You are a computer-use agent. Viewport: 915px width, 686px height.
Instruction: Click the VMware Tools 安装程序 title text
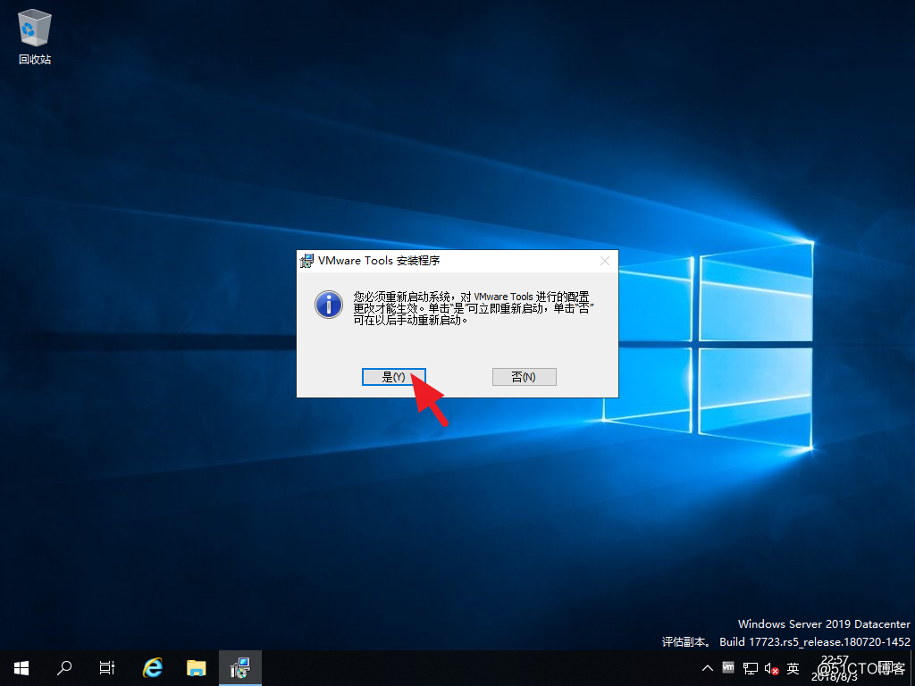379,261
